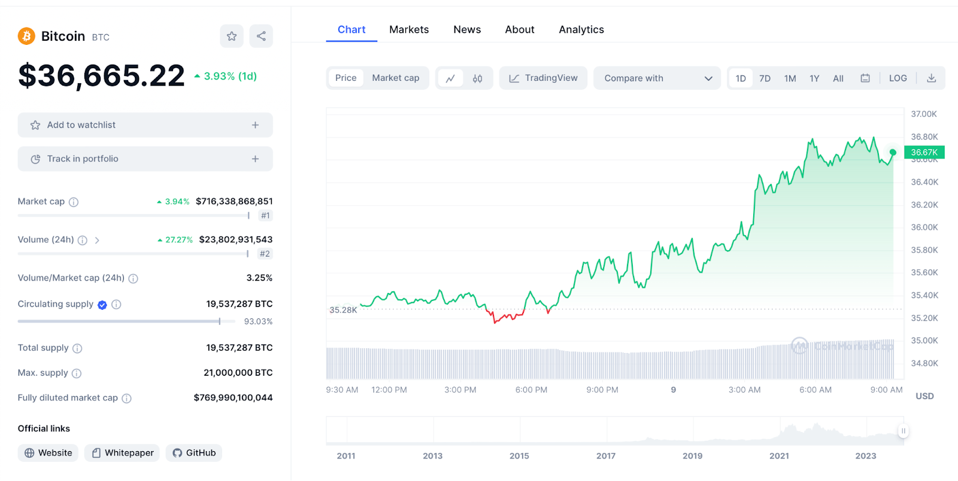Click the timeline range slider handle
958x481 pixels.
pyautogui.click(x=904, y=431)
